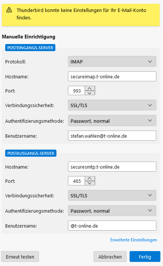Click the Abbrechen button

coord(110,257)
